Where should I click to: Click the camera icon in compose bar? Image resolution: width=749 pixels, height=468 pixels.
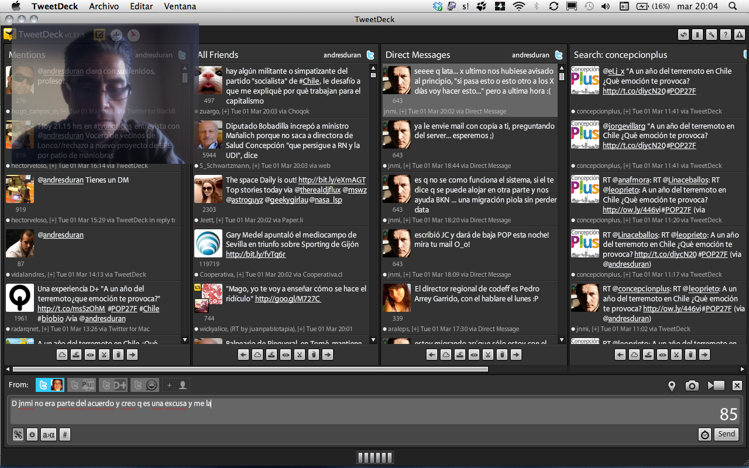(x=692, y=386)
